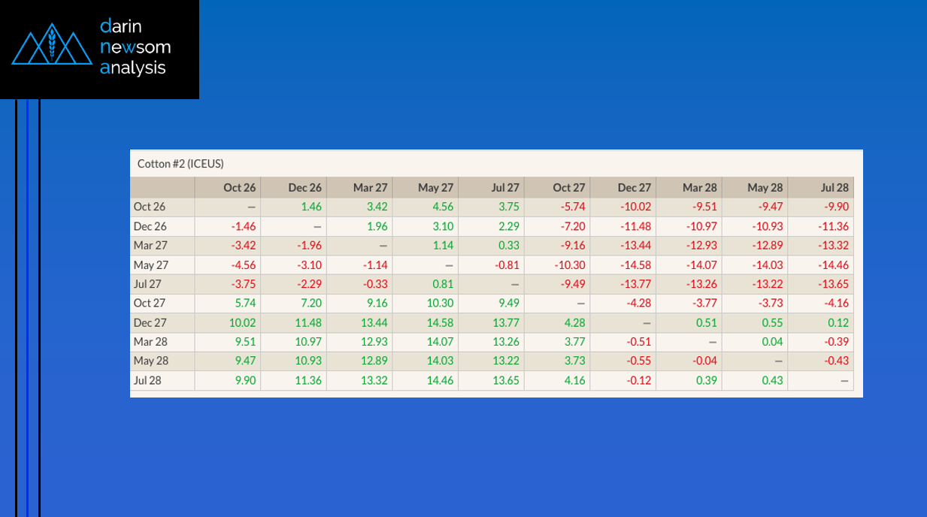Click the 'darin newsom analysis' logo text
The image size is (927, 517).
coord(135,47)
